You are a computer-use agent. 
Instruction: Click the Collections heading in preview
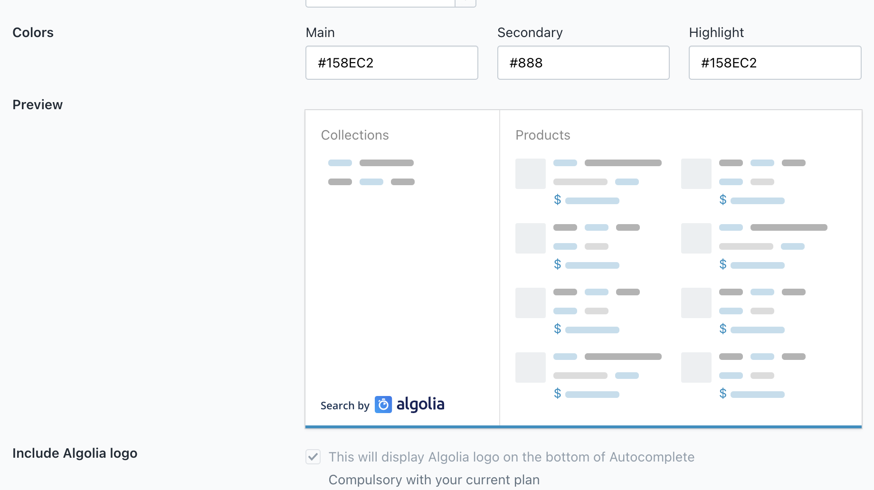[355, 135]
